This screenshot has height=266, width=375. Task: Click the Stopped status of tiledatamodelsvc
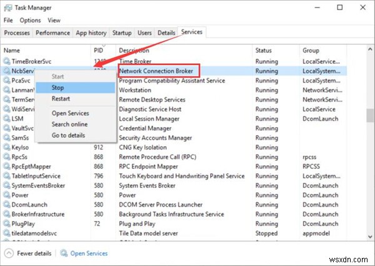click(x=266, y=233)
